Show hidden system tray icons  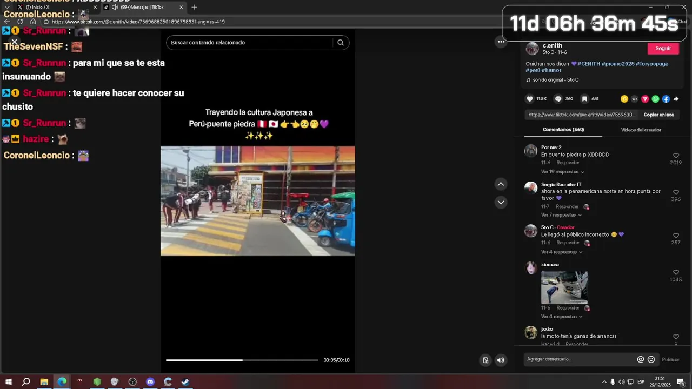(604, 382)
